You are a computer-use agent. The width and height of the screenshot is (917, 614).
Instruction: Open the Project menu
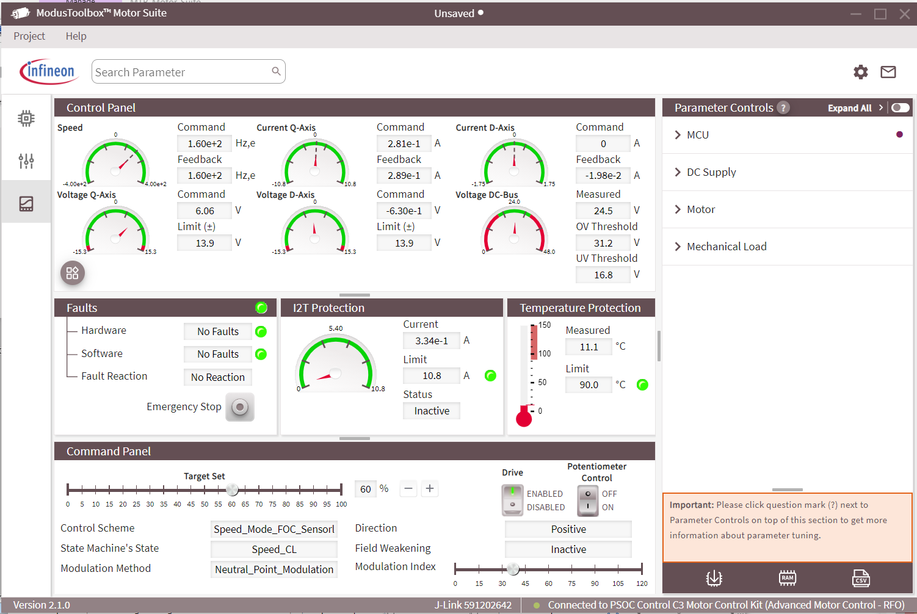29,36
